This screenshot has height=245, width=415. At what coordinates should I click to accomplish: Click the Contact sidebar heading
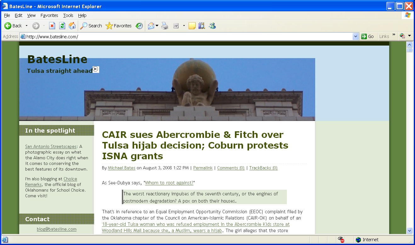(37, 219)
